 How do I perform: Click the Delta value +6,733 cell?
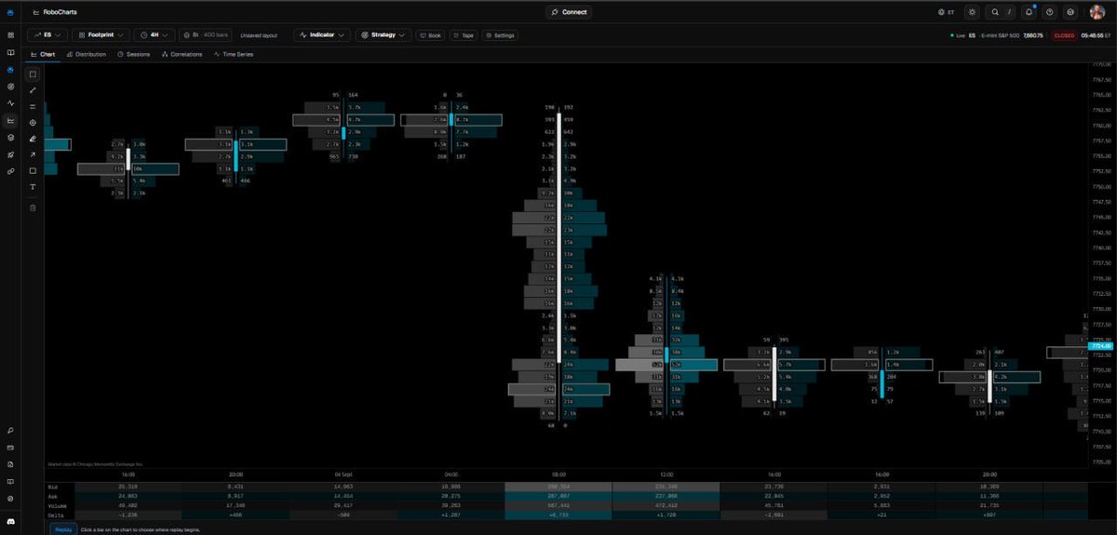(x=558, y=514)
